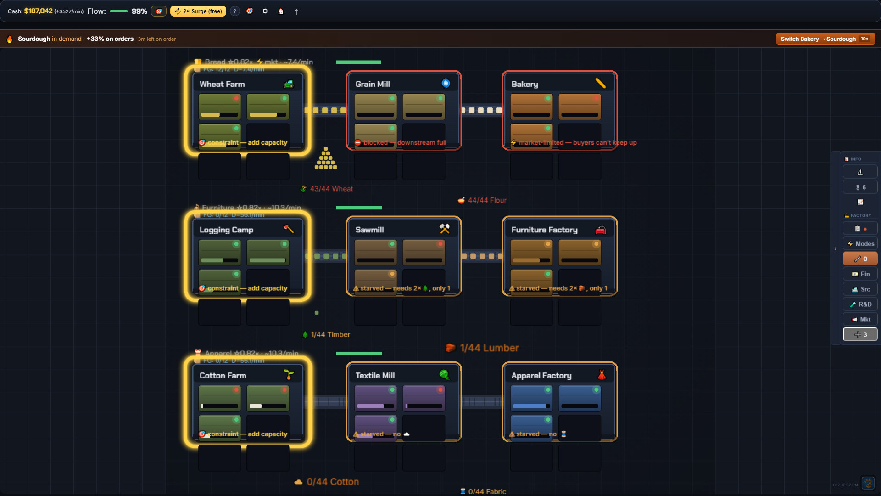Open the Fin tab in sidebar
This screenshot has width=881, height=496.
click(x=860, y=274)
